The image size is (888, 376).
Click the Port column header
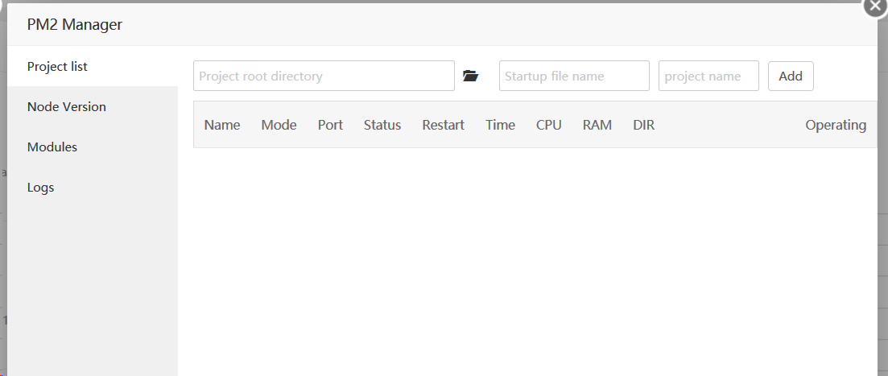(x=330, y=125)
